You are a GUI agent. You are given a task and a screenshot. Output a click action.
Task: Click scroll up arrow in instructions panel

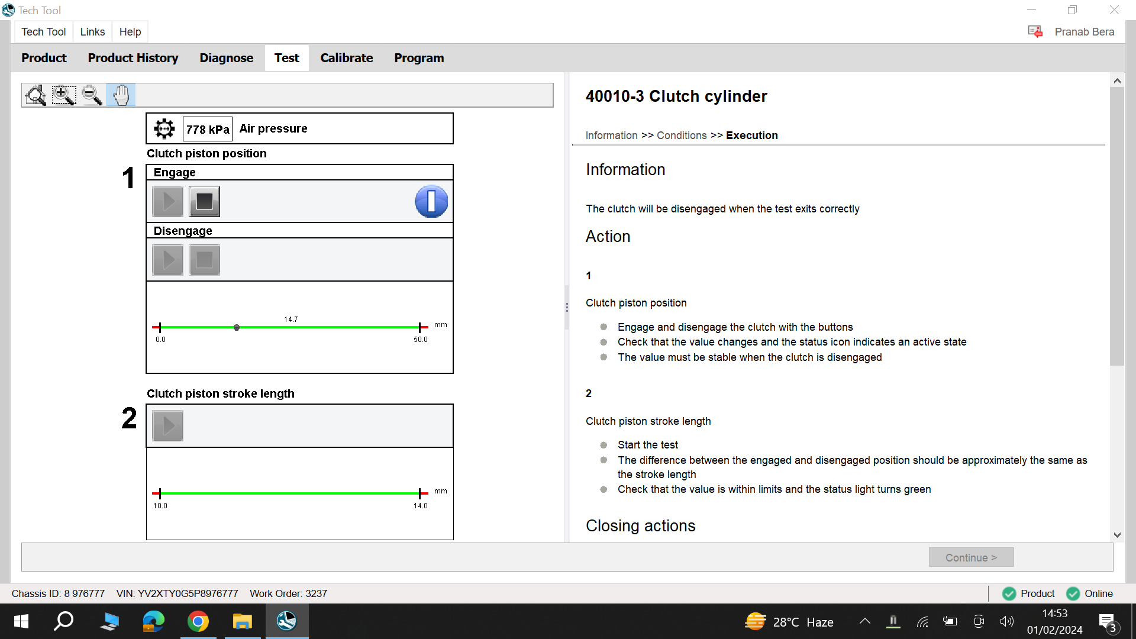tap(1117, 80)
